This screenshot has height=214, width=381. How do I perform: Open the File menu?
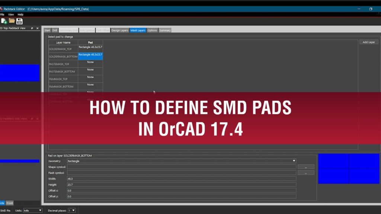(x=3, y=14)
